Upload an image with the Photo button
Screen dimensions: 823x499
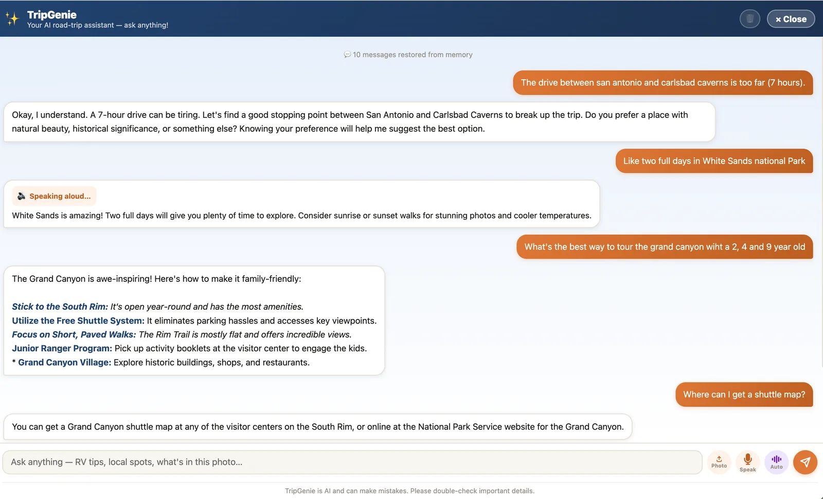[719, 462]
